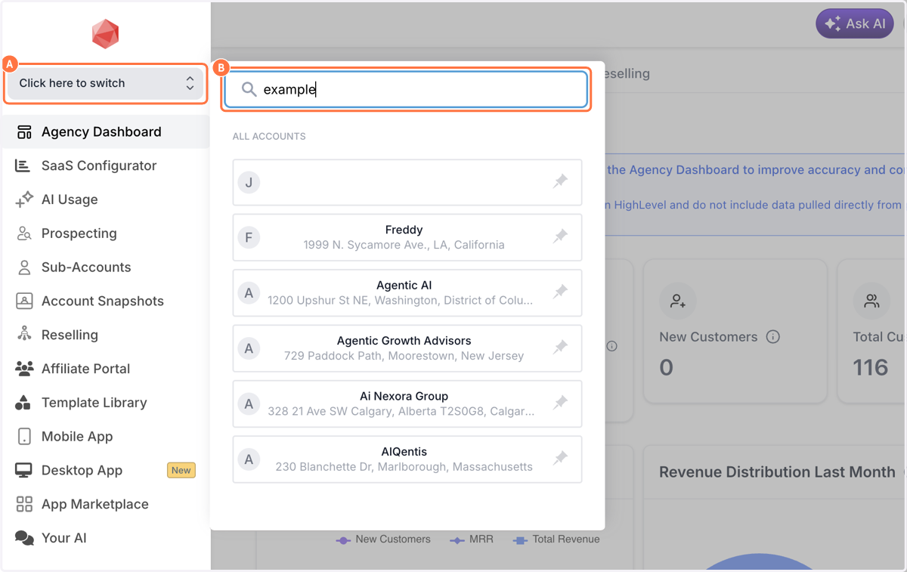The image size is (907, 572).
Task: Click the account search field containing 'example'
Action: coord(406,89)
